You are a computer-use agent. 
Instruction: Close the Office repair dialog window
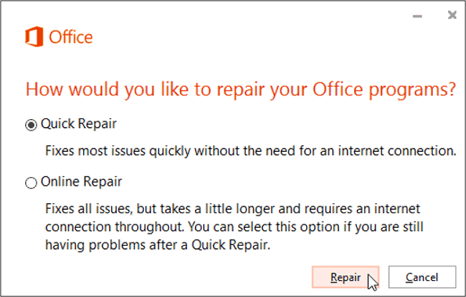pos(453,15)
